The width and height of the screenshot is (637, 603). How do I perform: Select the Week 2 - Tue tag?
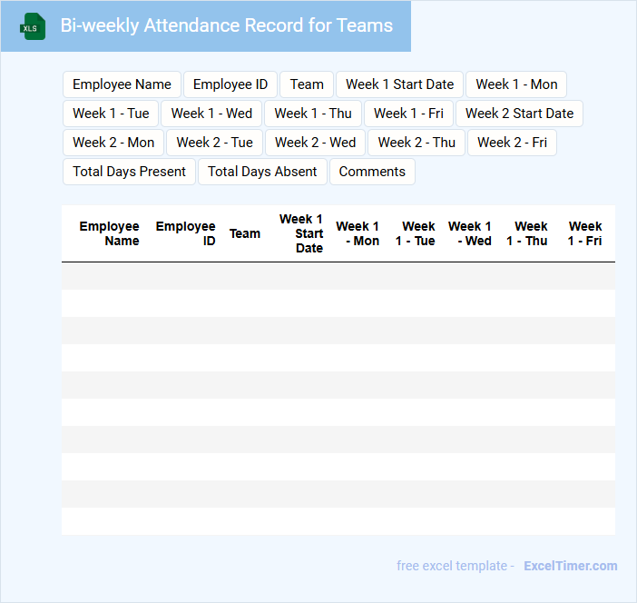tap(214, 143)
